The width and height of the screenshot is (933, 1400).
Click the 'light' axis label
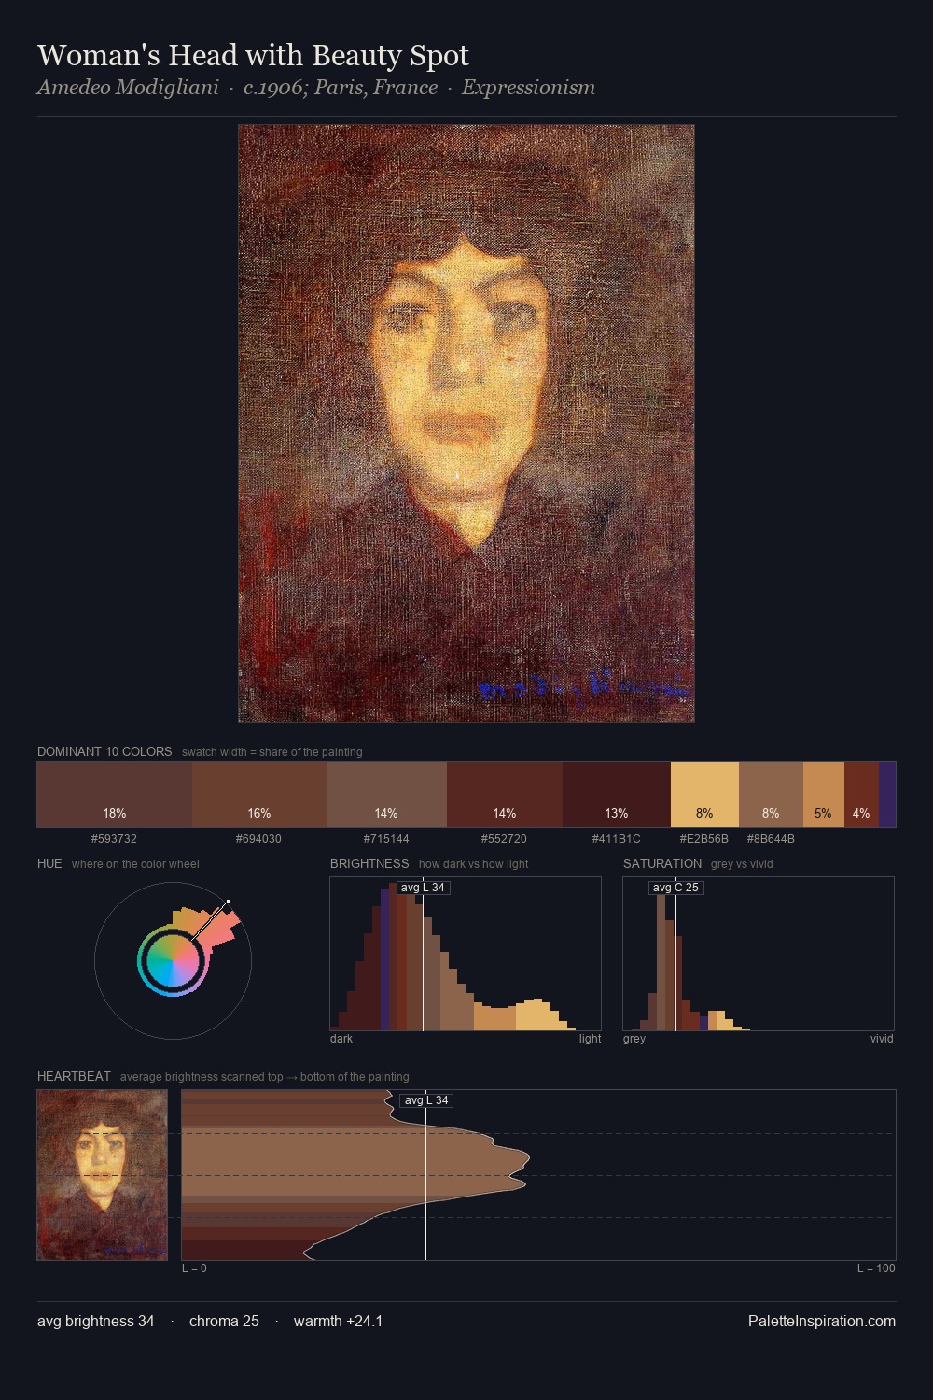(x=590, y=1039)
